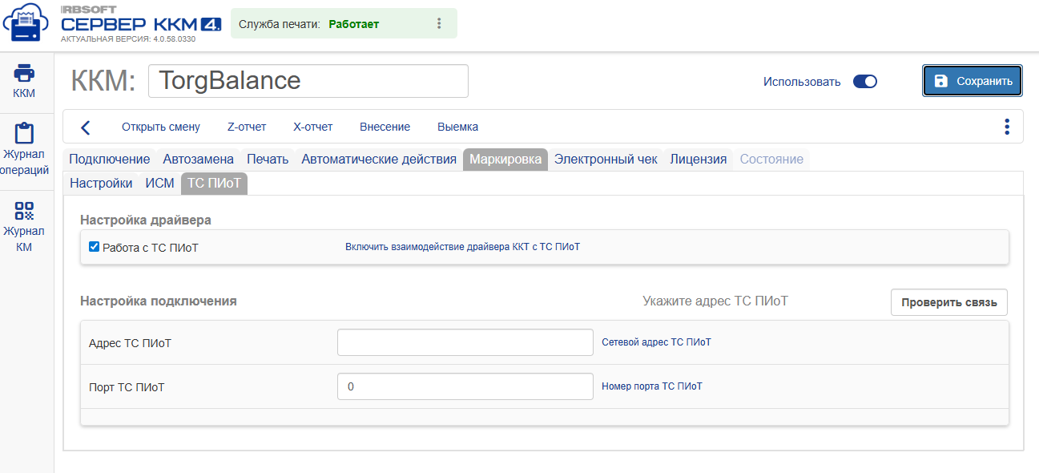Click the ККМ name field TorgBalance
The image size is (1039, 473).
308,81
